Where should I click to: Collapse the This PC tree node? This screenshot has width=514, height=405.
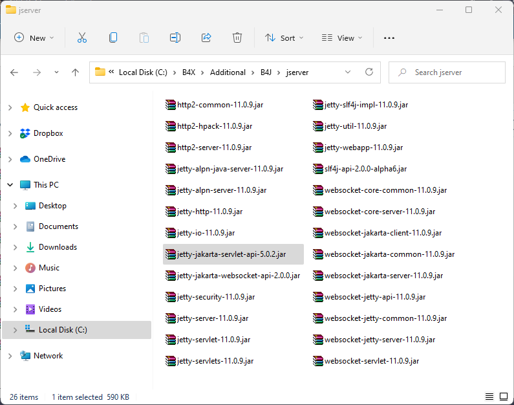tap(10, 184)
